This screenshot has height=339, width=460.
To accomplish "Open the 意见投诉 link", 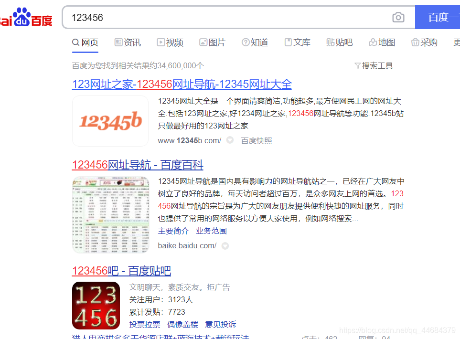I will pos(221,324).
